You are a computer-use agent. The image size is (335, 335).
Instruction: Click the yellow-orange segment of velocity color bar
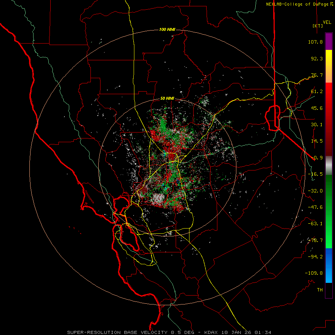(329, 66)
